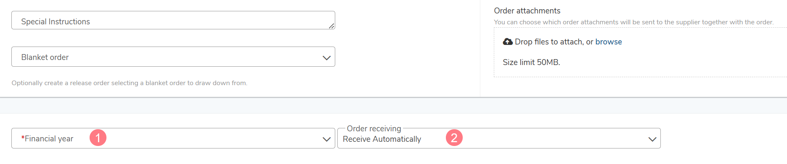
Task: Open the Blanket order dropdown
Action: (x=173, y=57)
